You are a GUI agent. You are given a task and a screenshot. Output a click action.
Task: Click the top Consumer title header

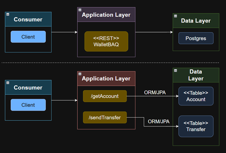click(x=28, y=19)
